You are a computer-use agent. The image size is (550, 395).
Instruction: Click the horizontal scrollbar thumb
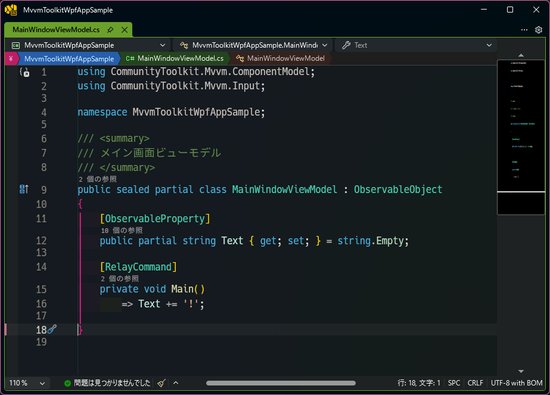pyautogui.click(x=281, y=383)
